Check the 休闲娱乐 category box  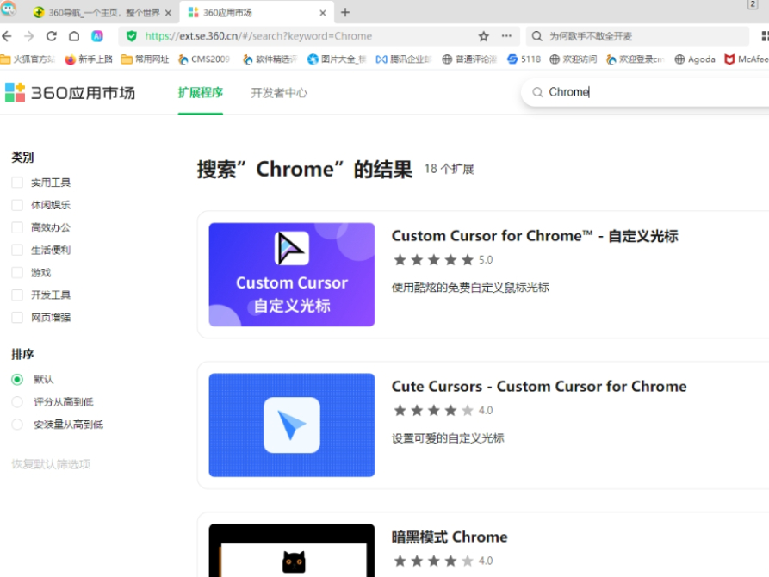click(17, 205)
